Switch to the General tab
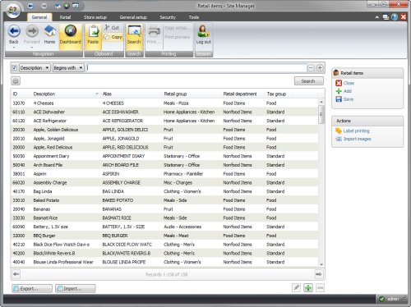Image resolution: width=411 pixels, height=307 pixels. point(39,17)
